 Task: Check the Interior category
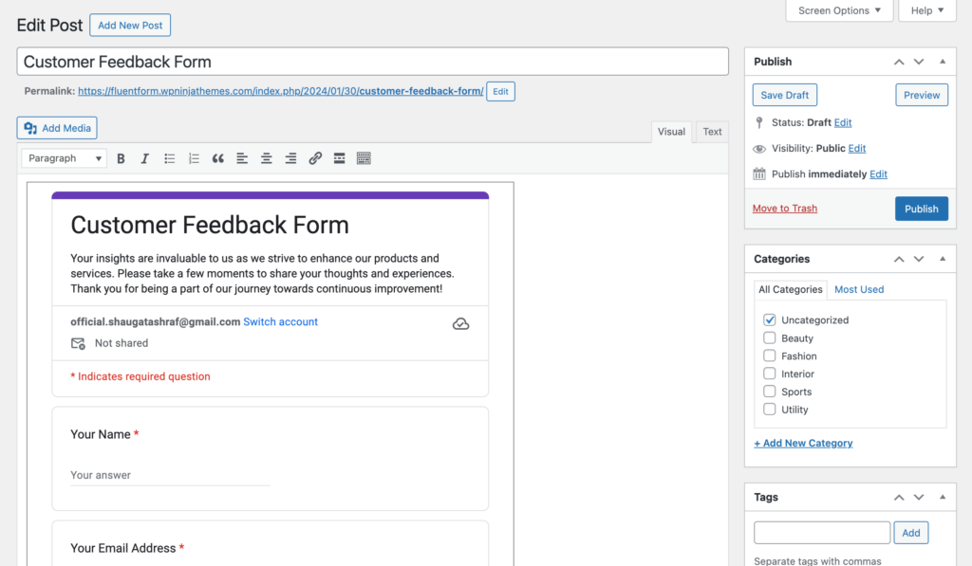769,374
